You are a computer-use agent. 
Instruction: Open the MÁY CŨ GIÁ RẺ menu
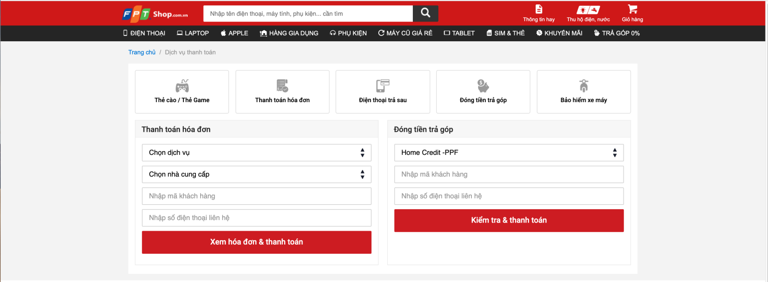(x=405, y=33)
